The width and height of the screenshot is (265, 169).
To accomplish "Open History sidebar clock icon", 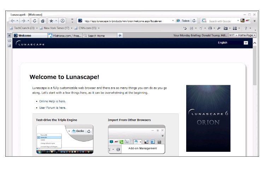I will point(10,40).
